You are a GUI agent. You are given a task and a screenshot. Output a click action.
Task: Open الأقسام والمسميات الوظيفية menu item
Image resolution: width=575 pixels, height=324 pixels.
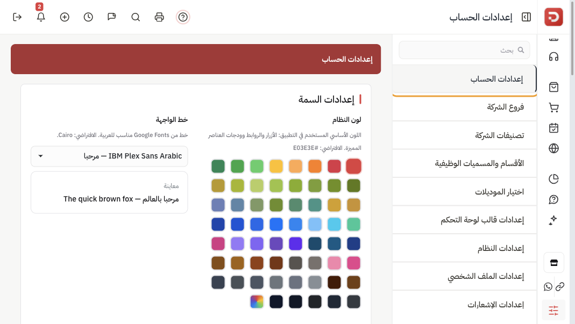point(464,163)
